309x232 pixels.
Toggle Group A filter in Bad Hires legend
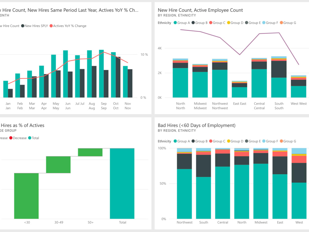(x=175, y=141)
